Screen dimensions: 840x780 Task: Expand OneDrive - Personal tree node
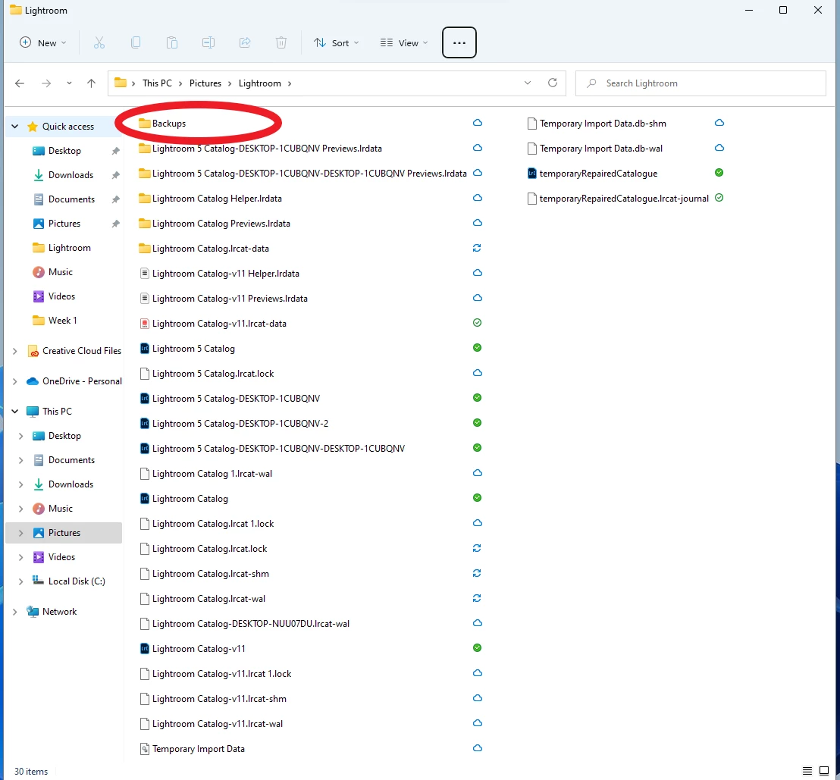[15, 381]
